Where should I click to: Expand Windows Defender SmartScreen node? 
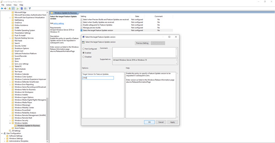point(10,82)
